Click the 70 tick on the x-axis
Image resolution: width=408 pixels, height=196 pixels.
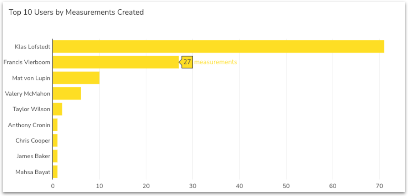tap(379, 186)
